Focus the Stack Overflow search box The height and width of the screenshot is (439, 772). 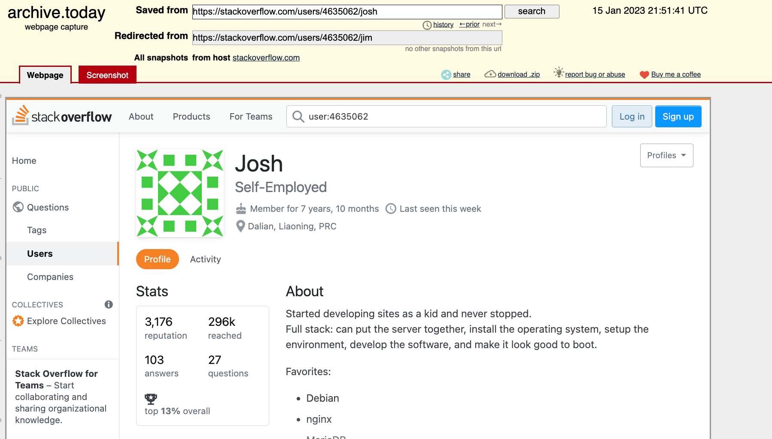[447, 117]
